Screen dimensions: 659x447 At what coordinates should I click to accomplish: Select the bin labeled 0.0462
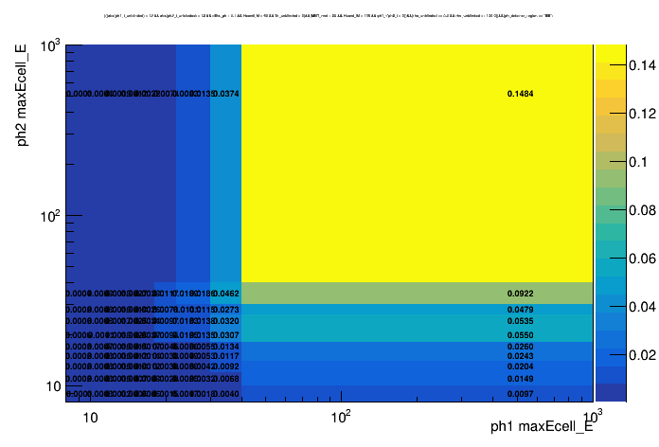(x=226, y=295)
